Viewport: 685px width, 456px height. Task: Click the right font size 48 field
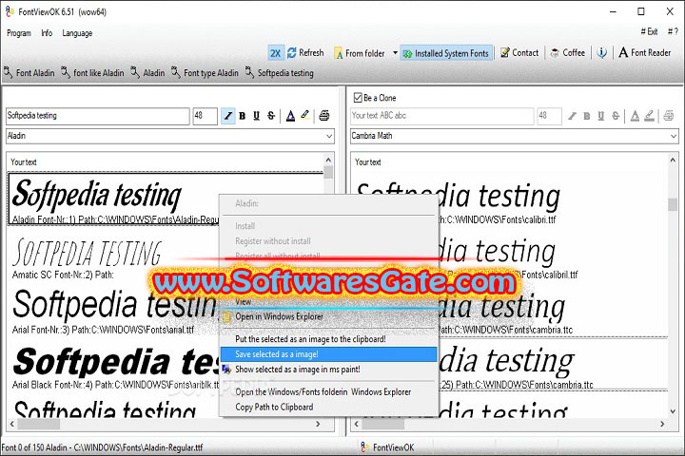coord(549,116)
